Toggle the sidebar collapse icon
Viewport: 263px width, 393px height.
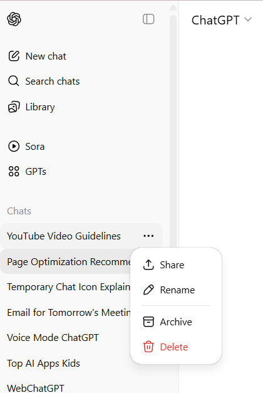coord(148,19)
